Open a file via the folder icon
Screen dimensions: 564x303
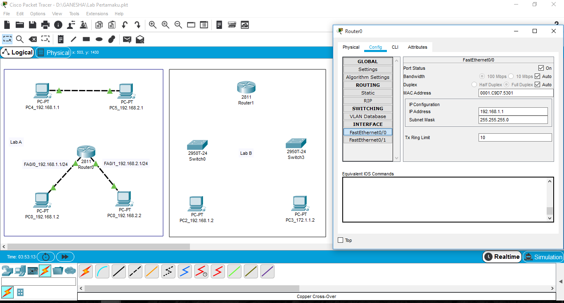tap(19, 25)
